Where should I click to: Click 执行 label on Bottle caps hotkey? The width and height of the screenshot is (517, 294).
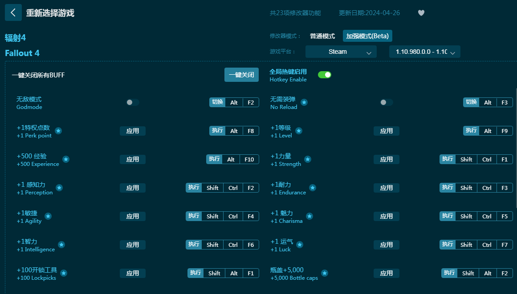tap(449, 273)
